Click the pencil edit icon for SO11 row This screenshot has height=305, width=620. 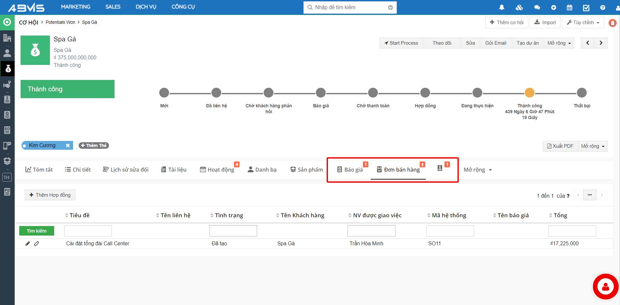tap(28, 243)
